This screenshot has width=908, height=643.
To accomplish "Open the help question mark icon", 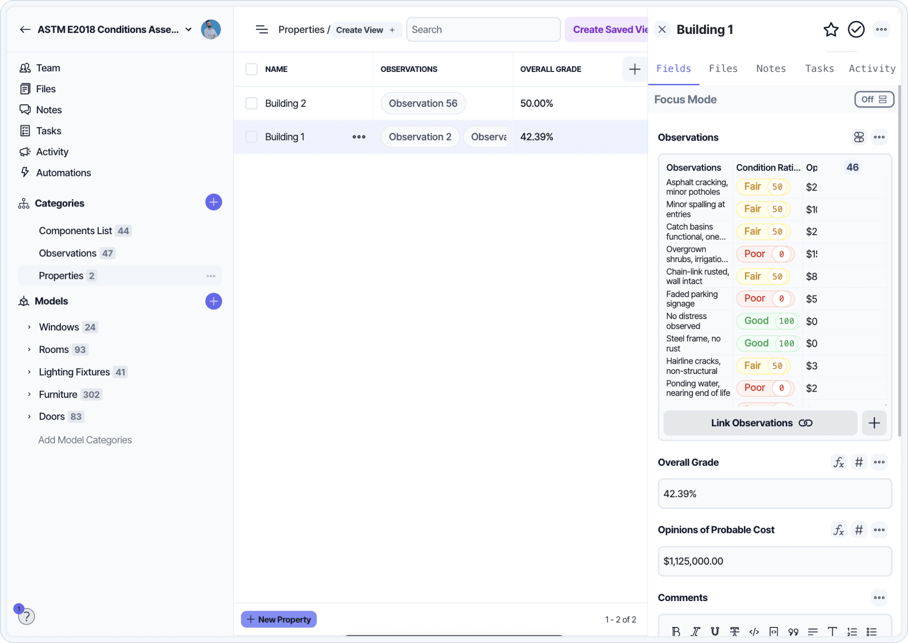I will 27,616.
